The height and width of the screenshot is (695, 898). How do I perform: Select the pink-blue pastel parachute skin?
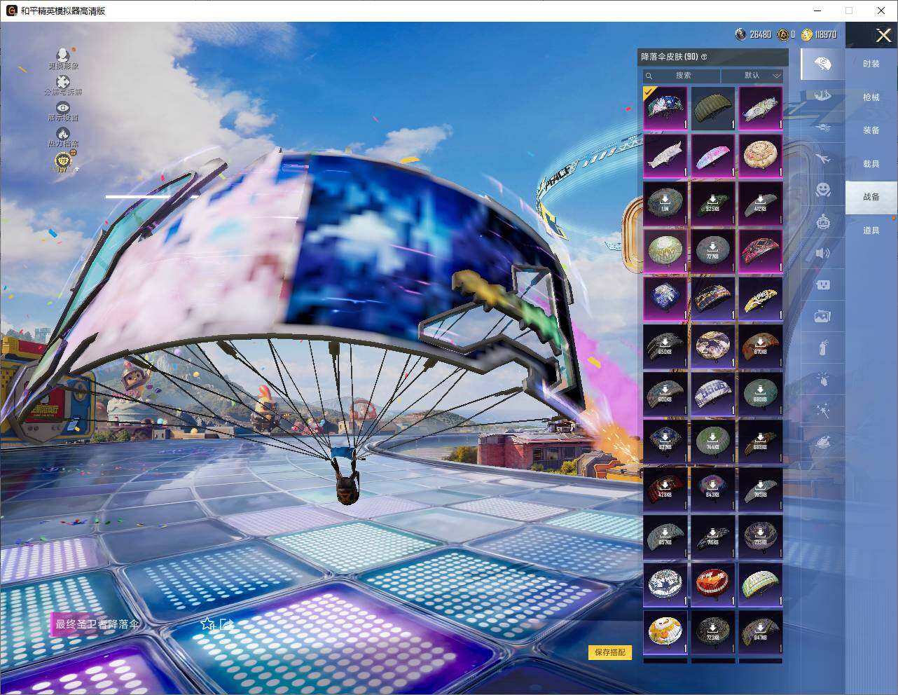pyautogui.click(x=713, y=156)
